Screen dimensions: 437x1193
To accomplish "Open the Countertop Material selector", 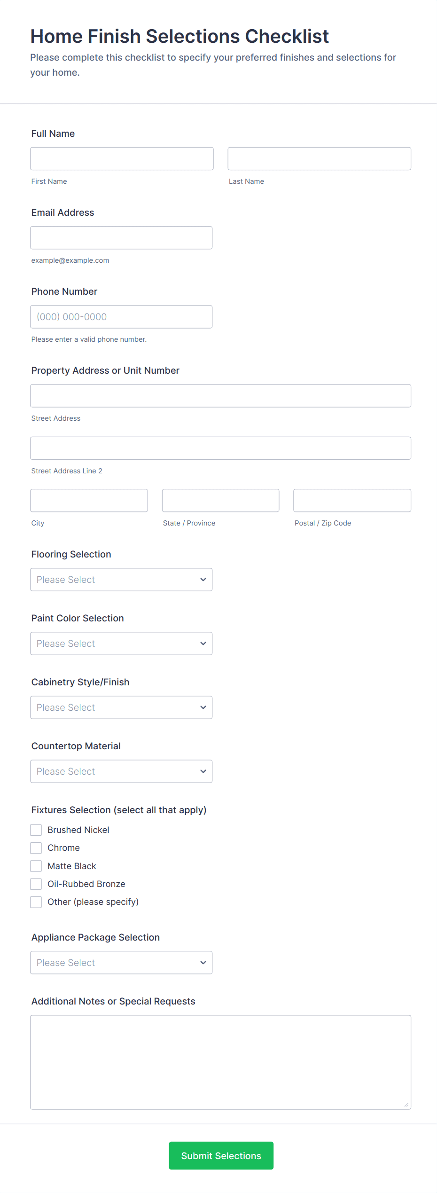I will [x=121, y=771].
